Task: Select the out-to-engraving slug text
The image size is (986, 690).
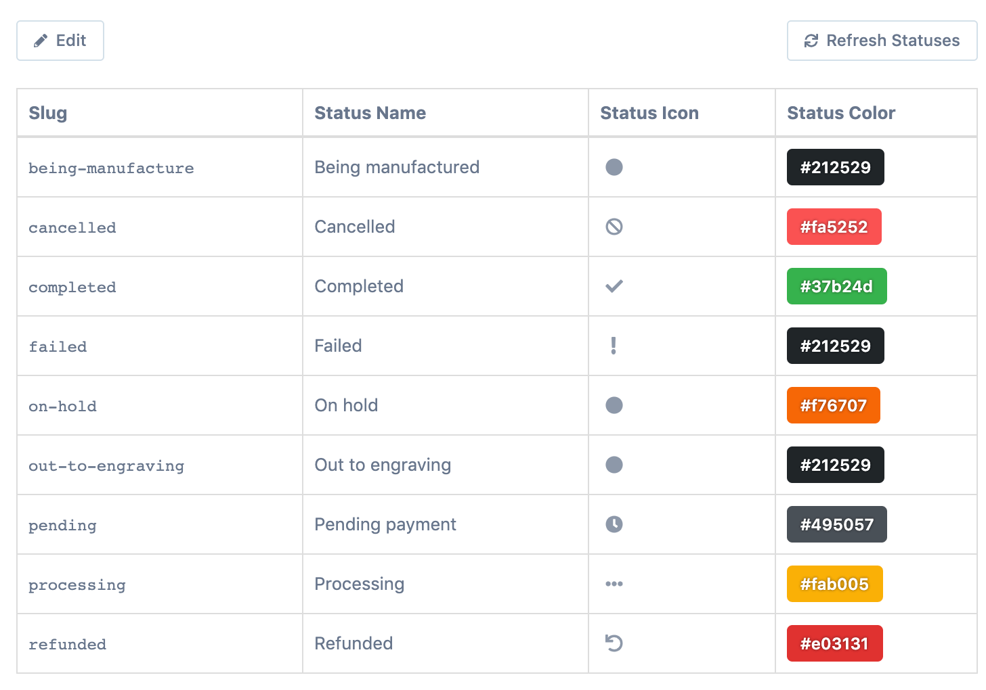Action: (106, 465)
